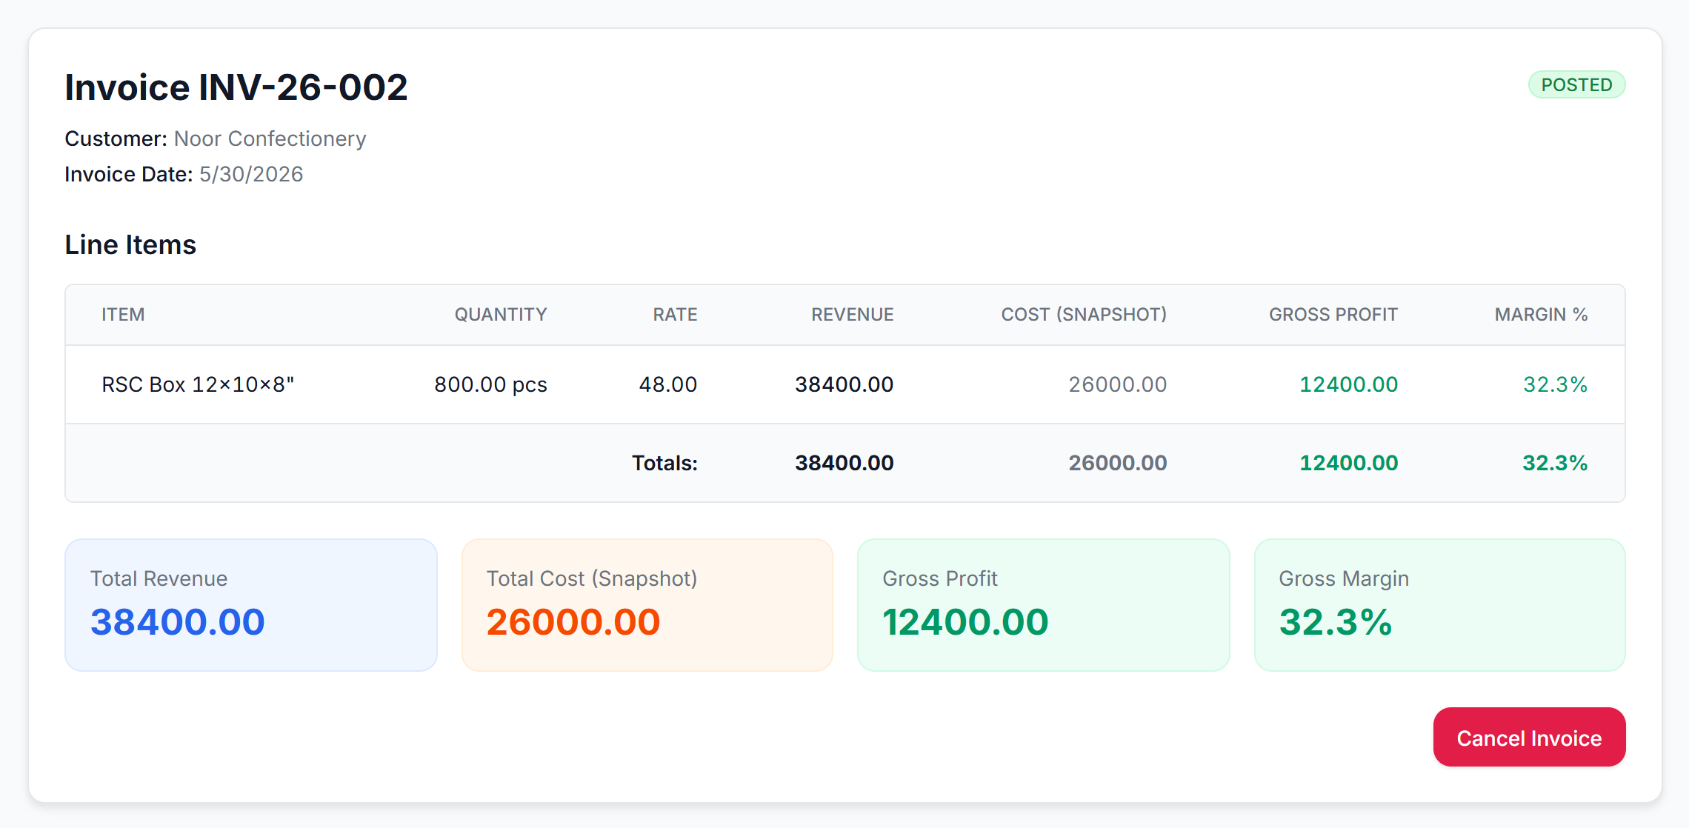
Task: Click the ITEM column header
Action: 123,315
